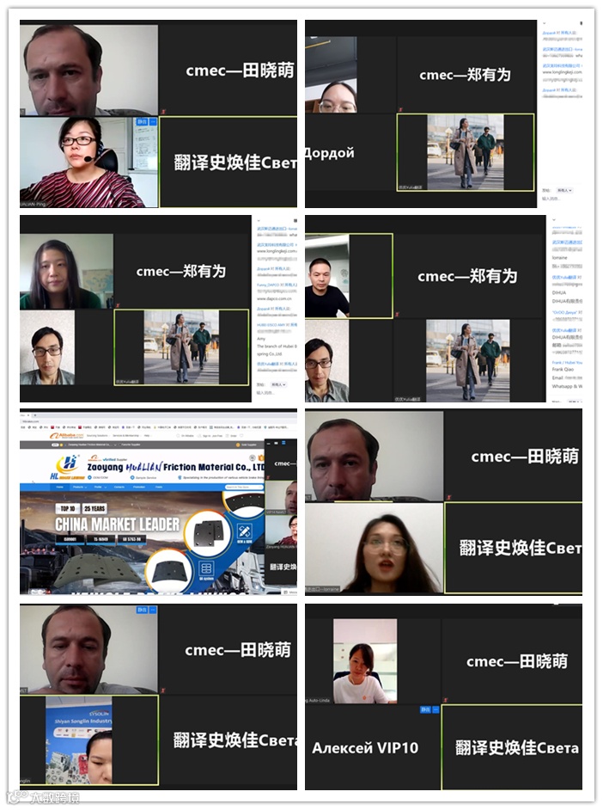Screen dimensions: 603x810
Task: Click the Alibaba.com logo
Action: [66, 436]
